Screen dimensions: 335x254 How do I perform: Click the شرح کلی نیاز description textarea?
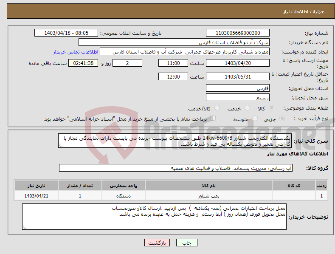pos(175,141)
